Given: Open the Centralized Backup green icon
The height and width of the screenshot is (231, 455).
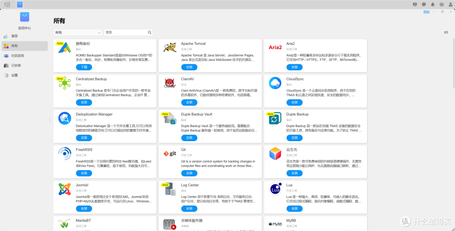Looking at the screenshot, I should click(x=65, y=83).
